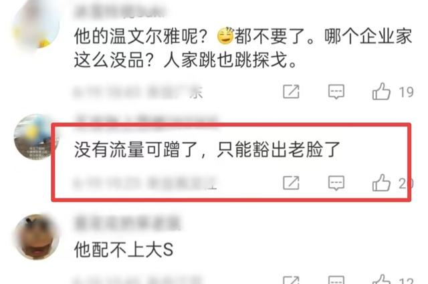Share the comment about 企业家 没品
428x284 pixels.
[x=291, y=92]
